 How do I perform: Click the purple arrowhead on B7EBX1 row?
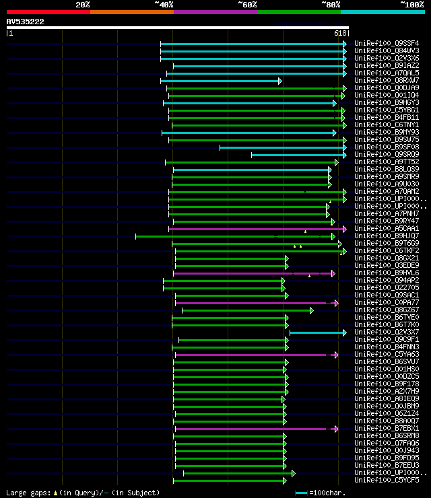337,429
